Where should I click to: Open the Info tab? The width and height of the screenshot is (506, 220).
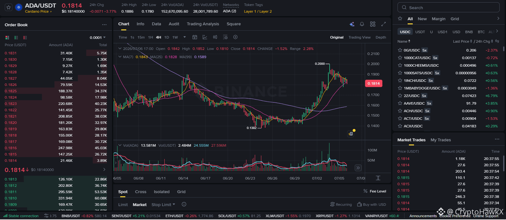pyautogui.click(x=140, y=24)
